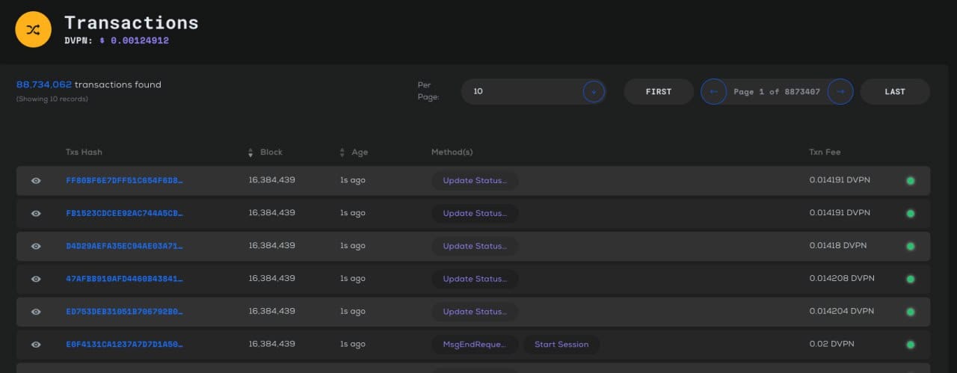Click the next page right arrow

point(840,91)
